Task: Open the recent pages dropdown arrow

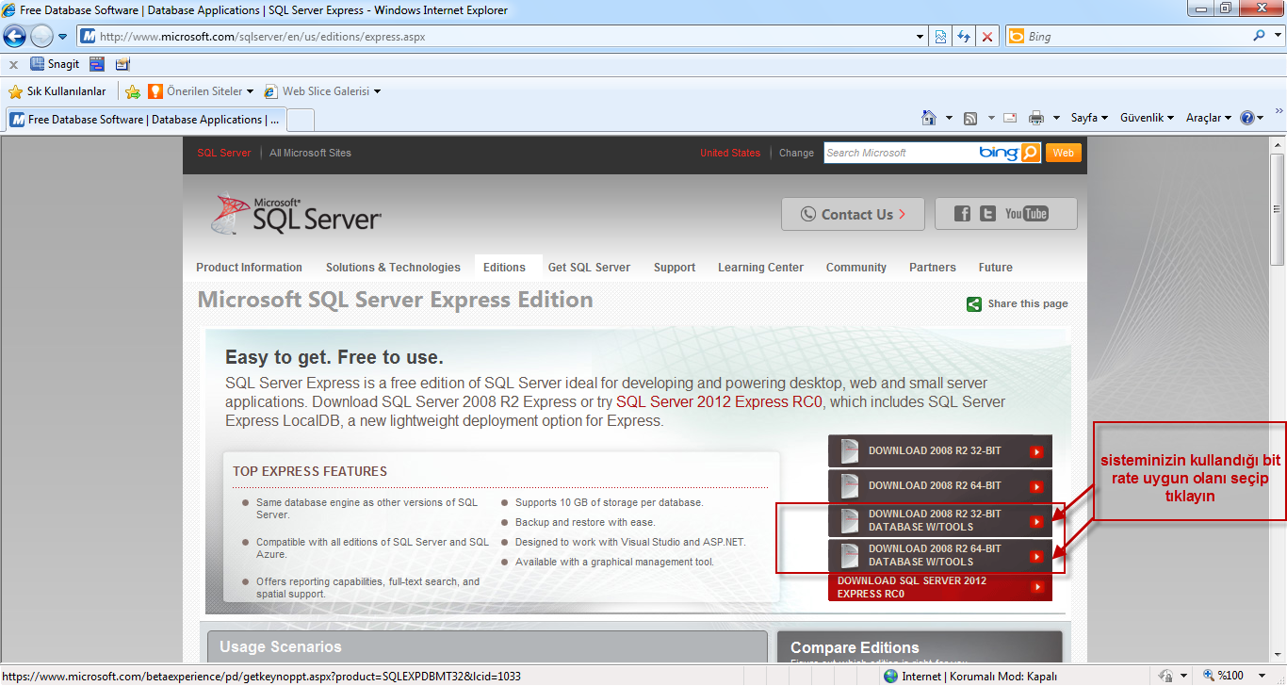Action: pyautogui.click(x=63, y=37)
